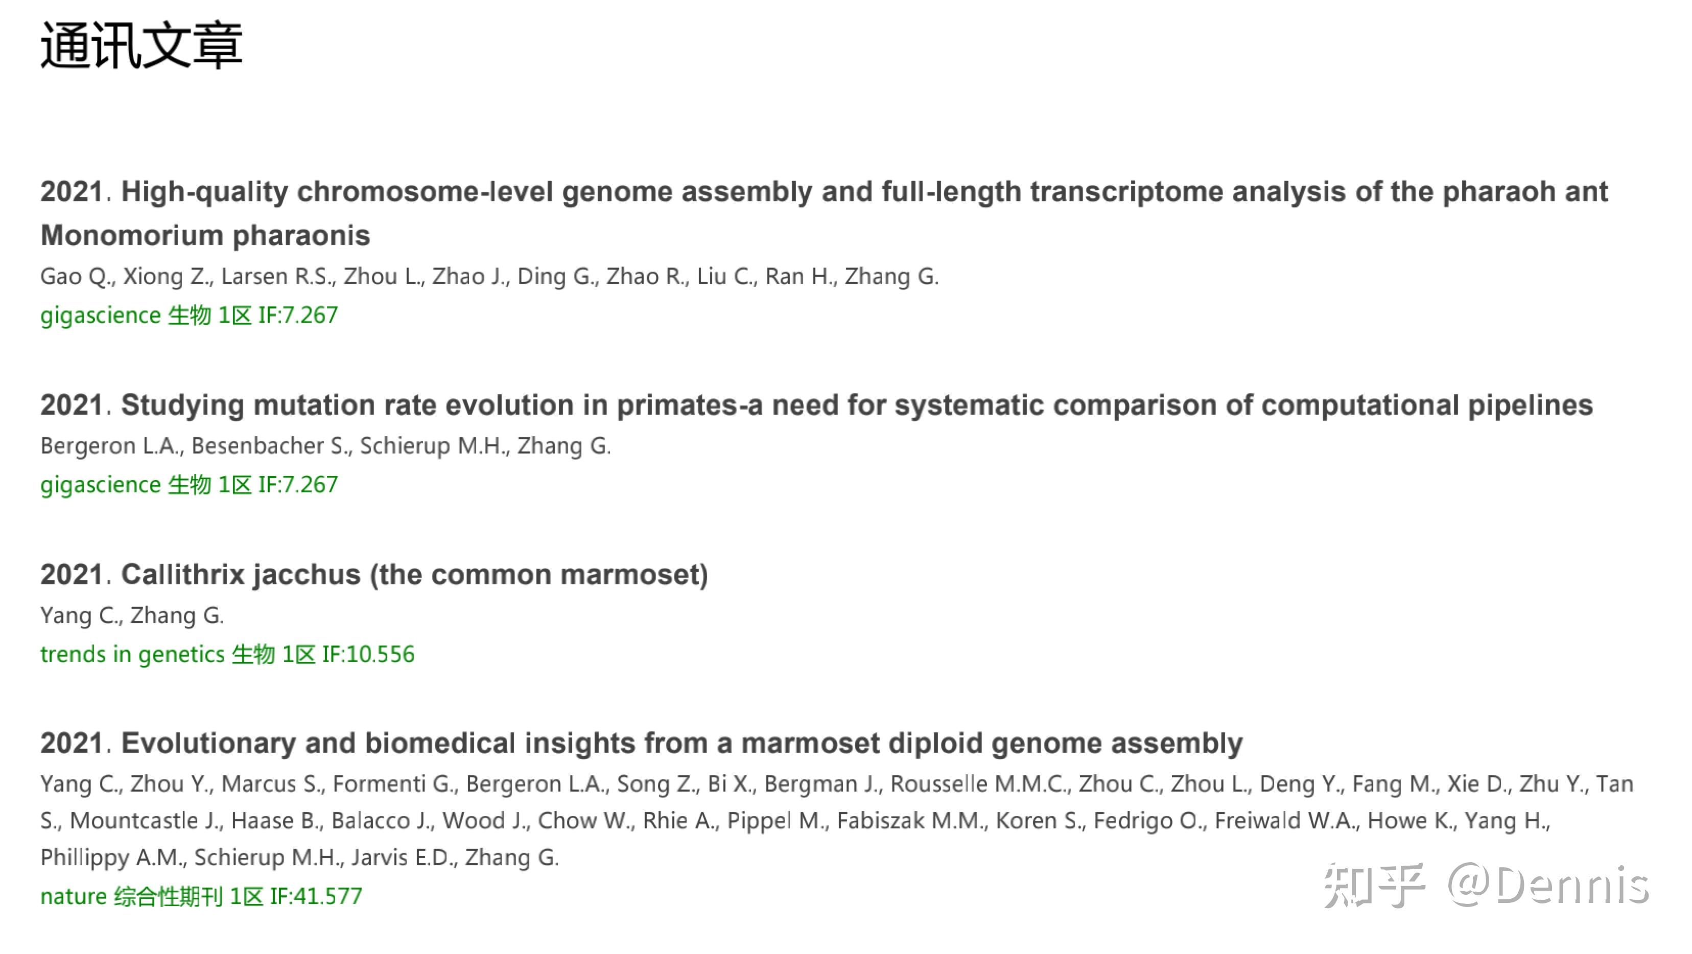Click Monomorium pharaonis species name line
1692x954 pixels.
pyautogui.click(x=205, y=235)
